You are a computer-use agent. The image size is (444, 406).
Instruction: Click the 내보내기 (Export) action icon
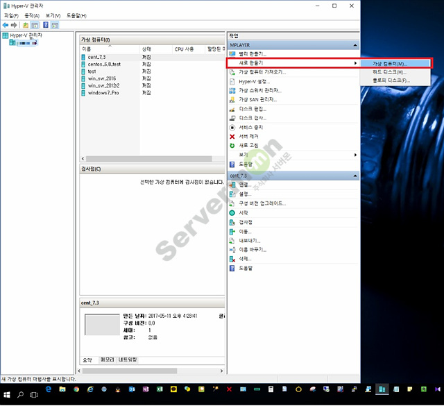(x=232, y=241)
